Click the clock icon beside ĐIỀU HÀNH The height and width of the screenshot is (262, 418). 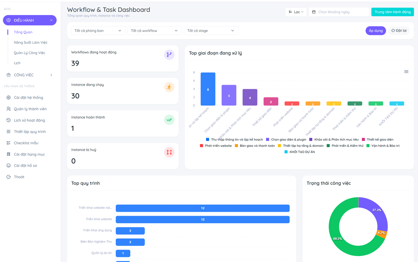coord(8,20)
